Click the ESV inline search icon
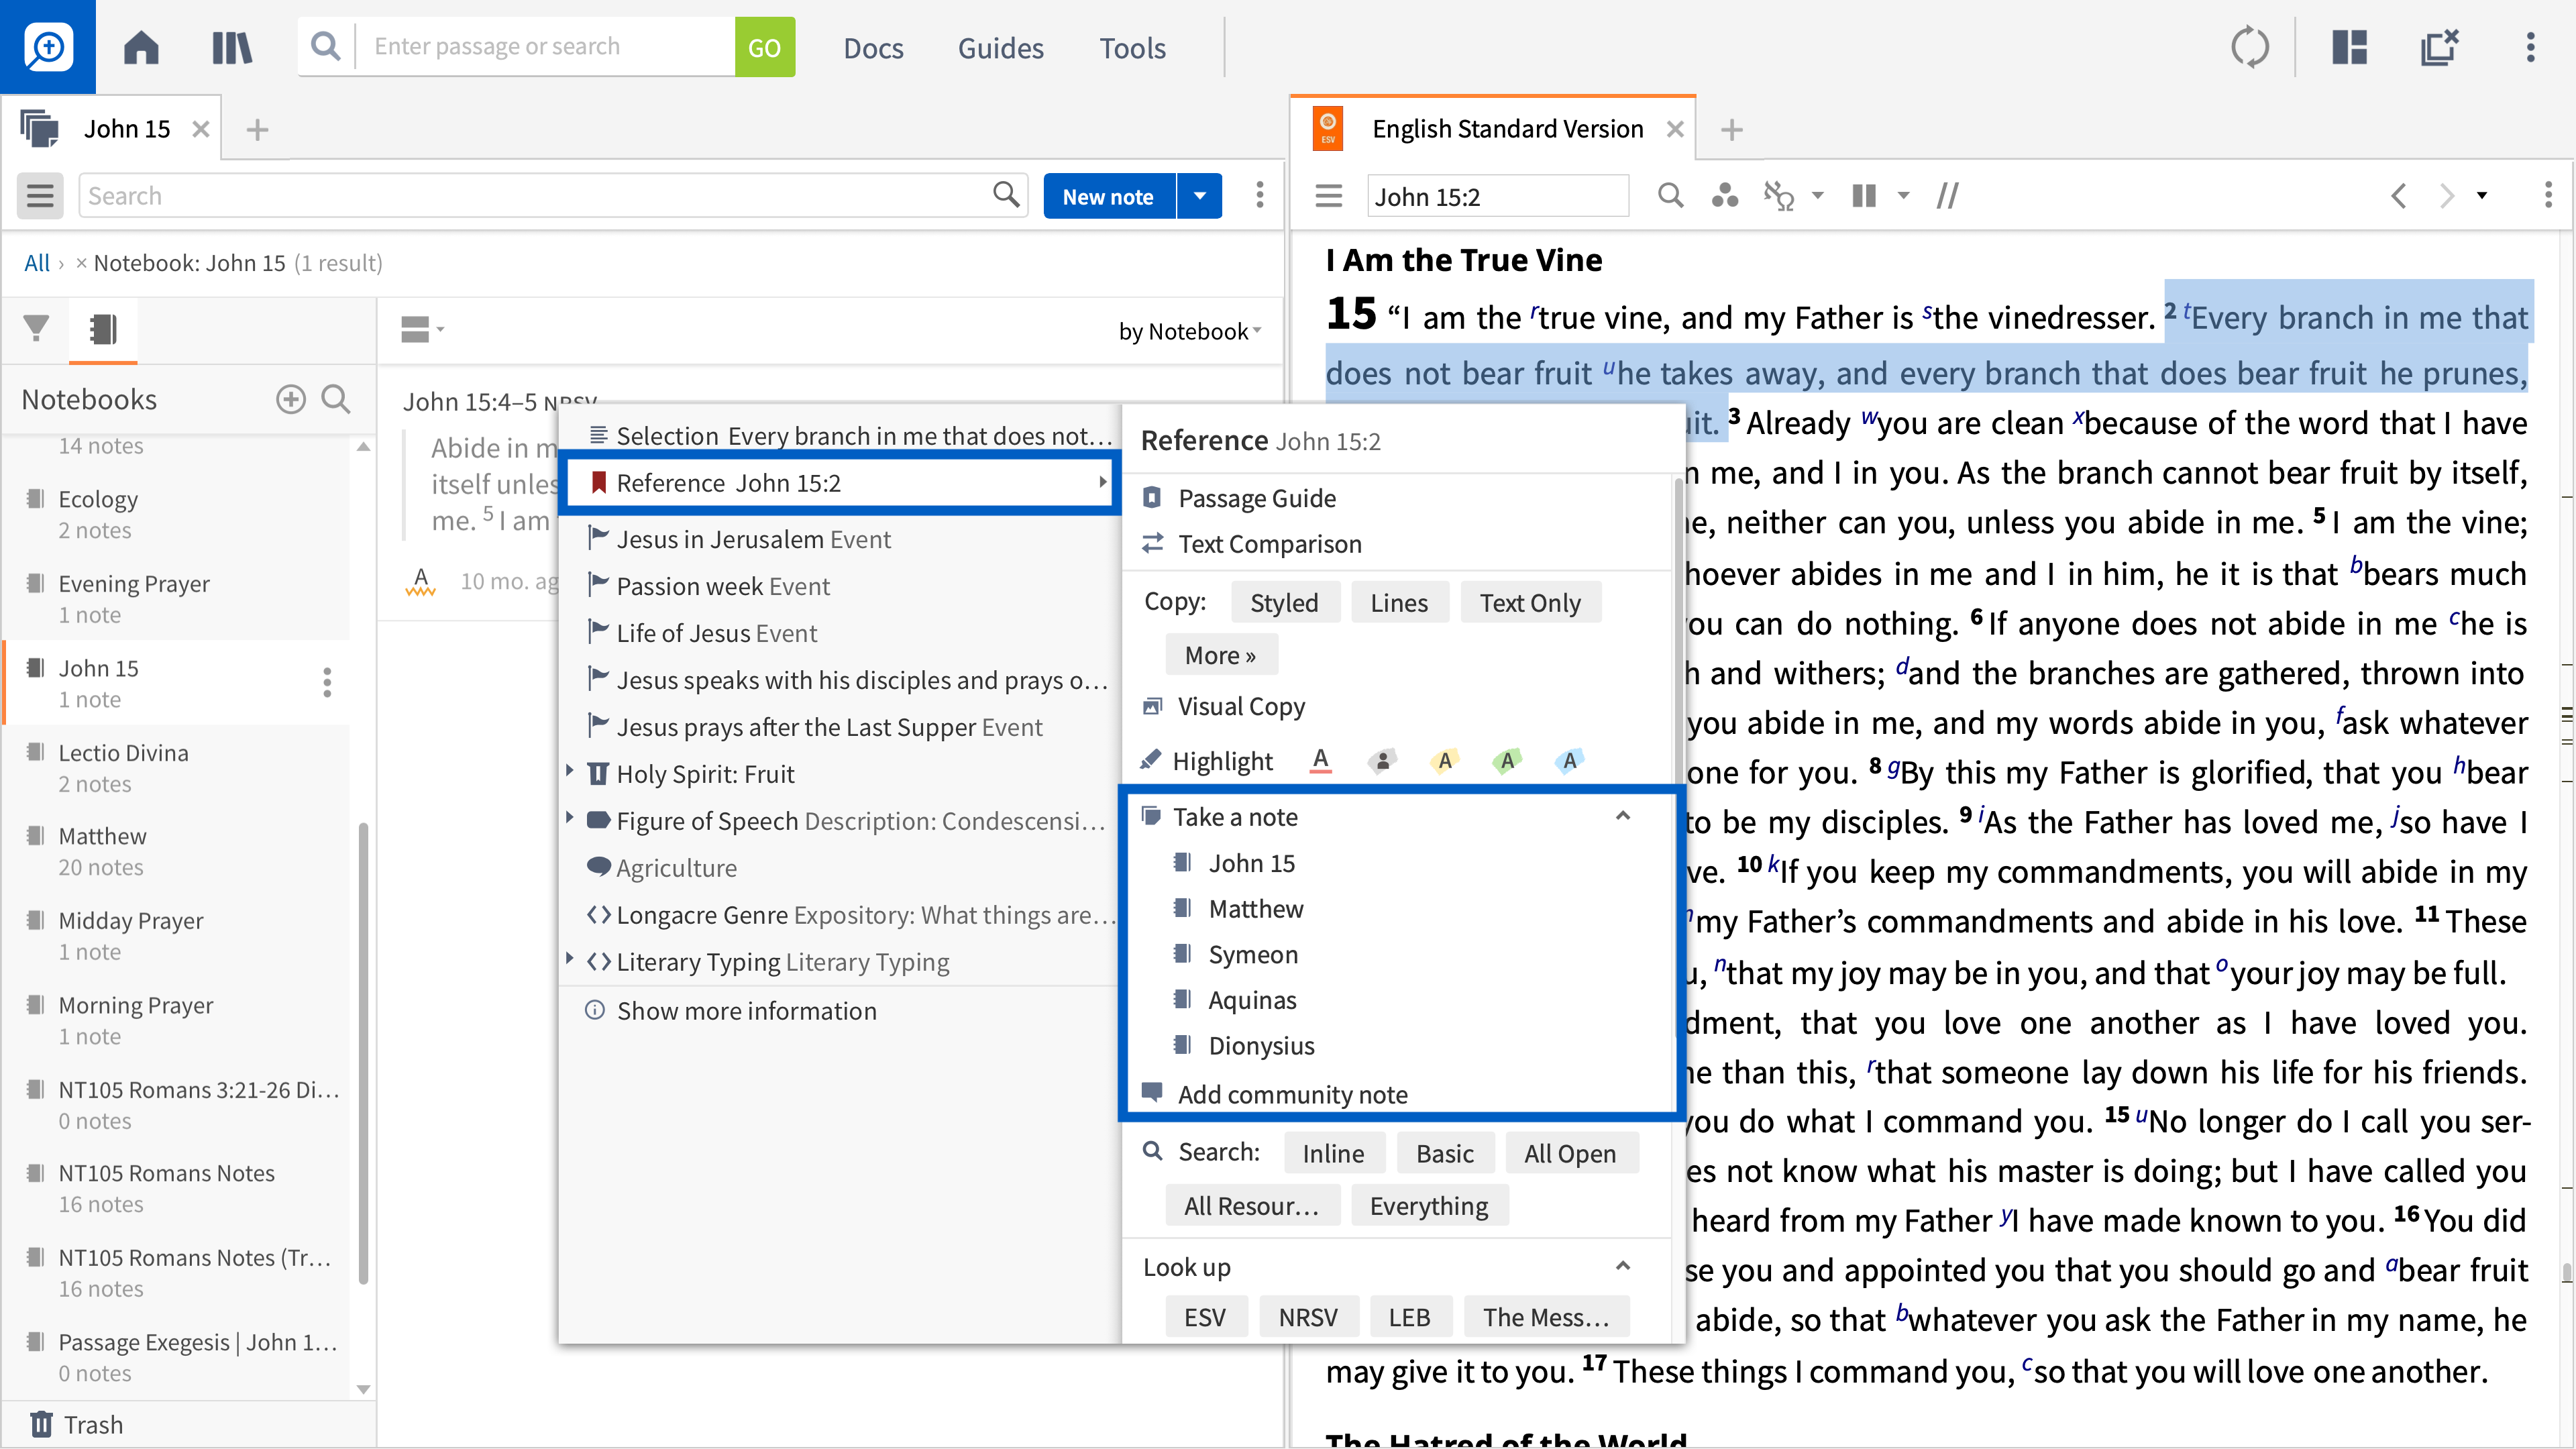 coord(1671,196)
